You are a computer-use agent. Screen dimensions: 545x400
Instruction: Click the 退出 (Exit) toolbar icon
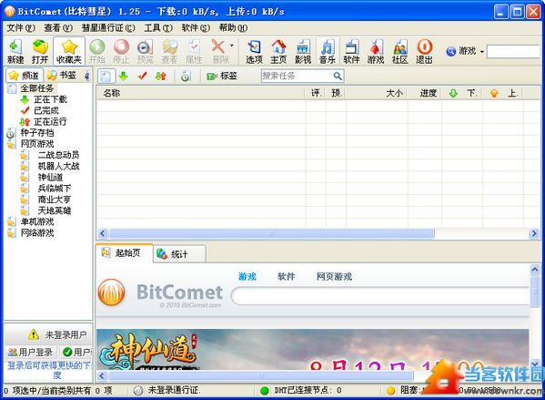(x=424, y=51)
